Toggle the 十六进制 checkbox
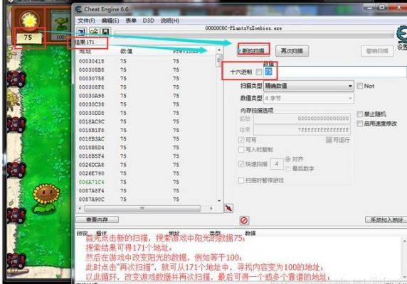This screenshot has width=407, height=284. [259, 72]
